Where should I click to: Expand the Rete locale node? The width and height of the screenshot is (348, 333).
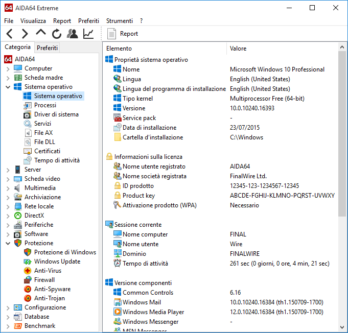pos(8,207)
